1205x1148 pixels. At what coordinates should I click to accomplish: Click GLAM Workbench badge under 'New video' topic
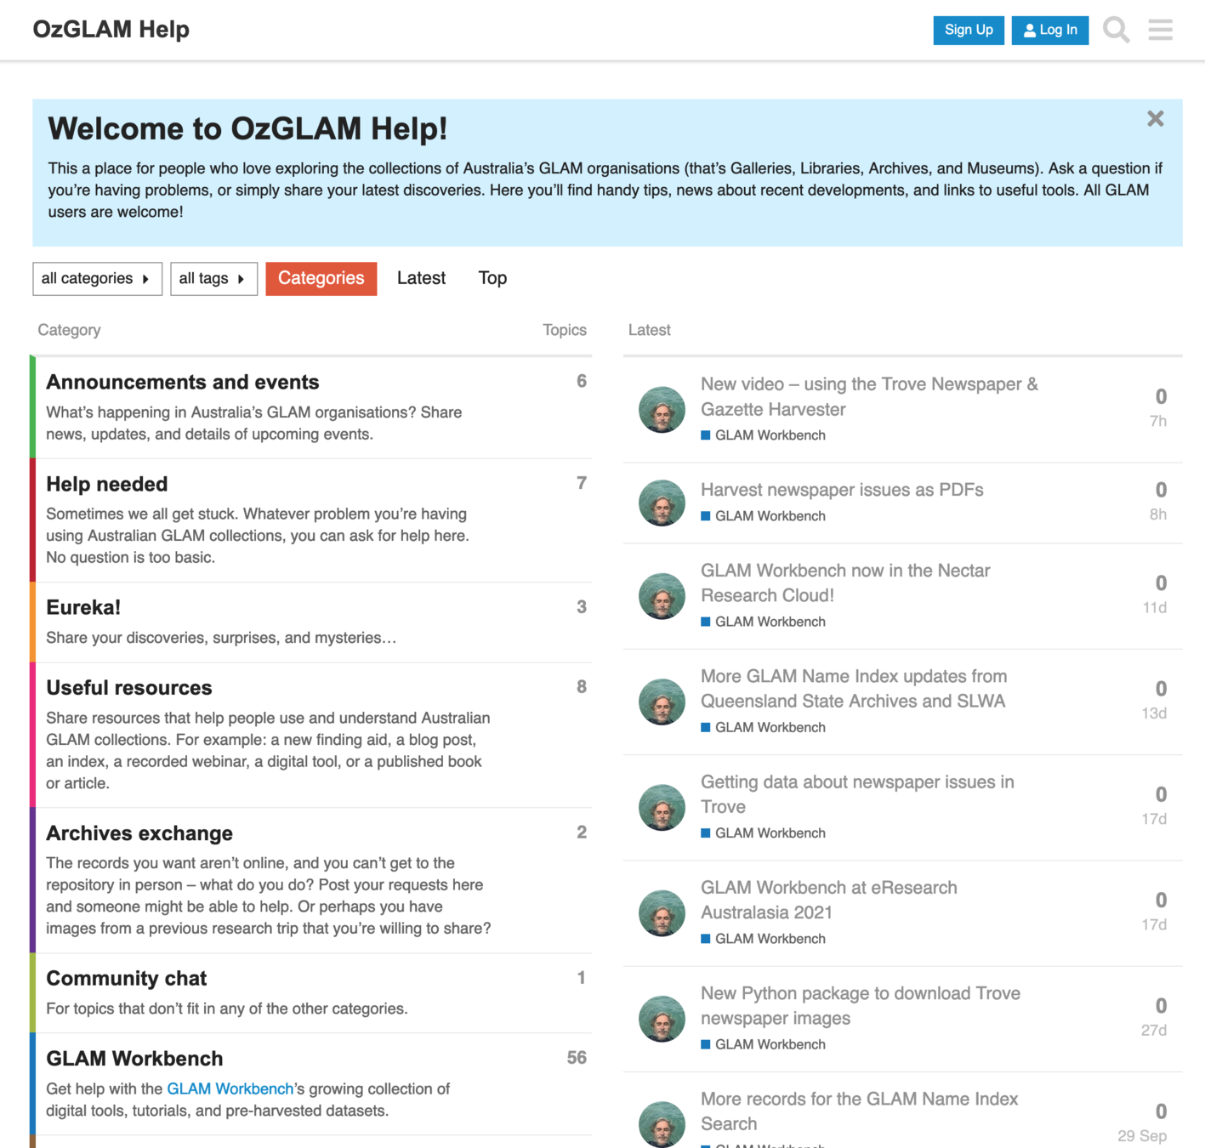(x=763, y=435)
